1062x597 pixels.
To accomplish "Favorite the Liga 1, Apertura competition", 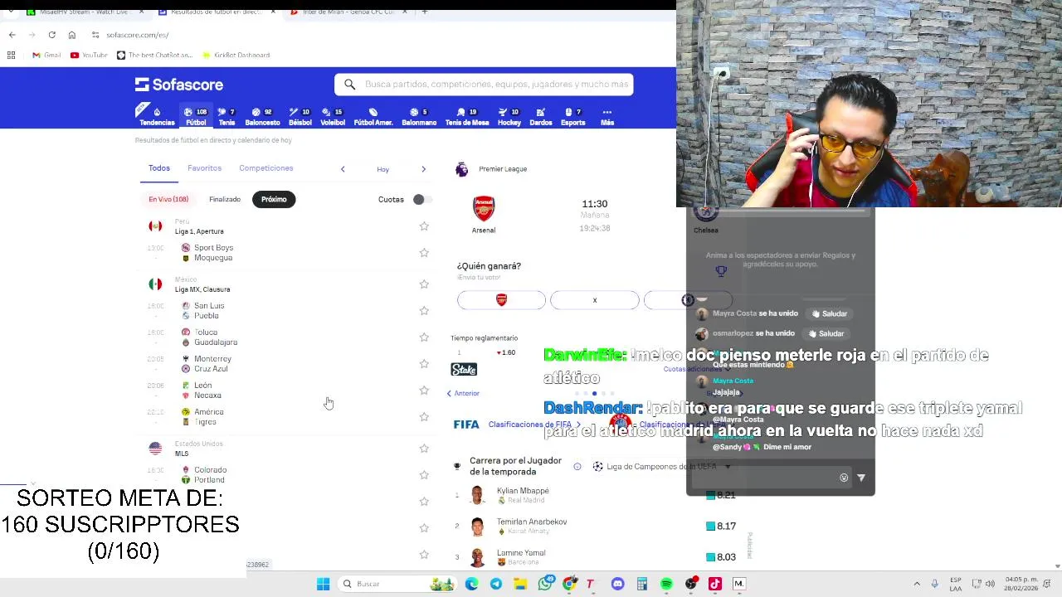I will [x=424, y=226].
